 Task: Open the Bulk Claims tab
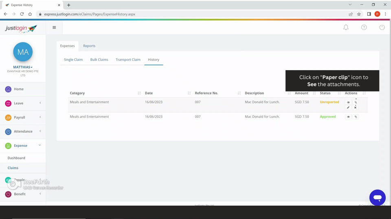[99, 60]
